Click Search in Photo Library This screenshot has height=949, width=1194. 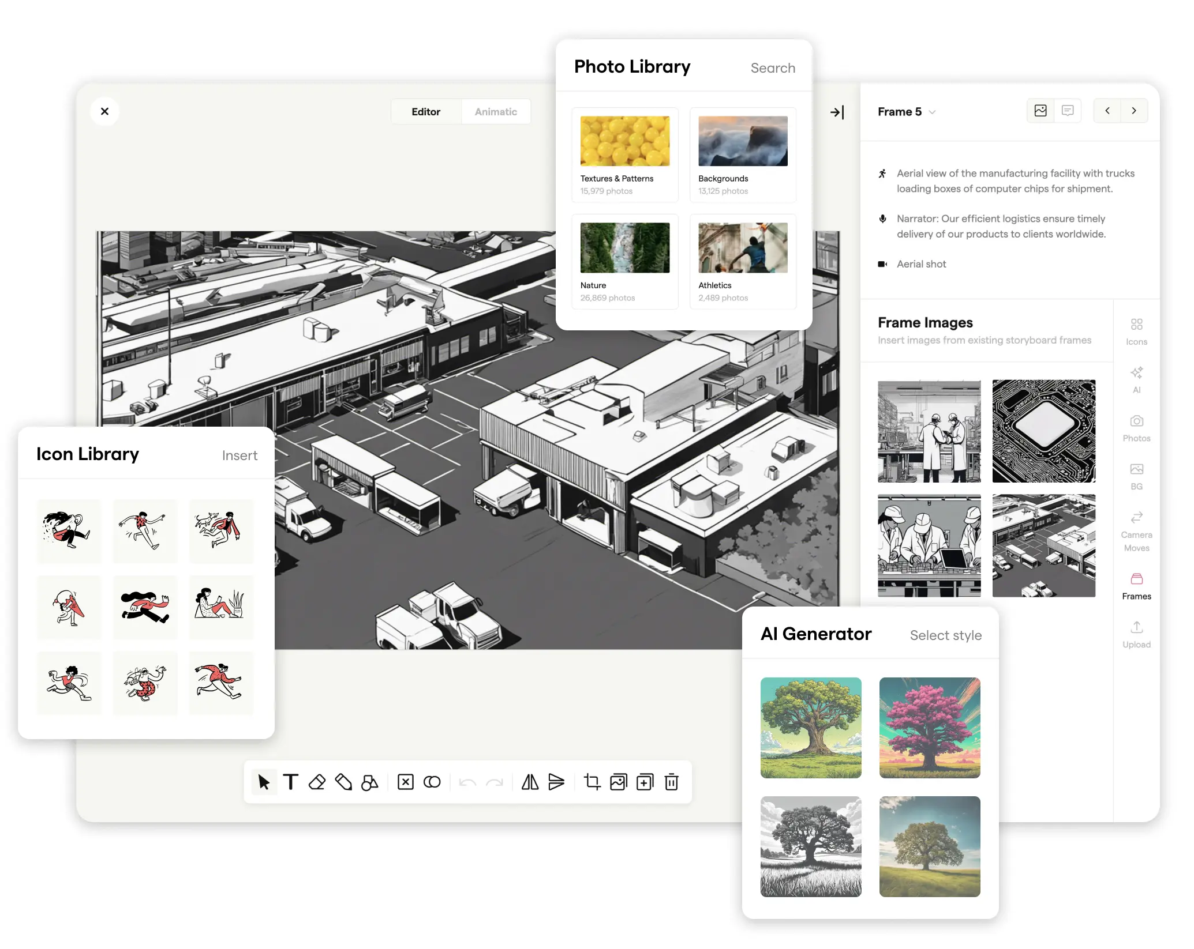pos(773,67)
